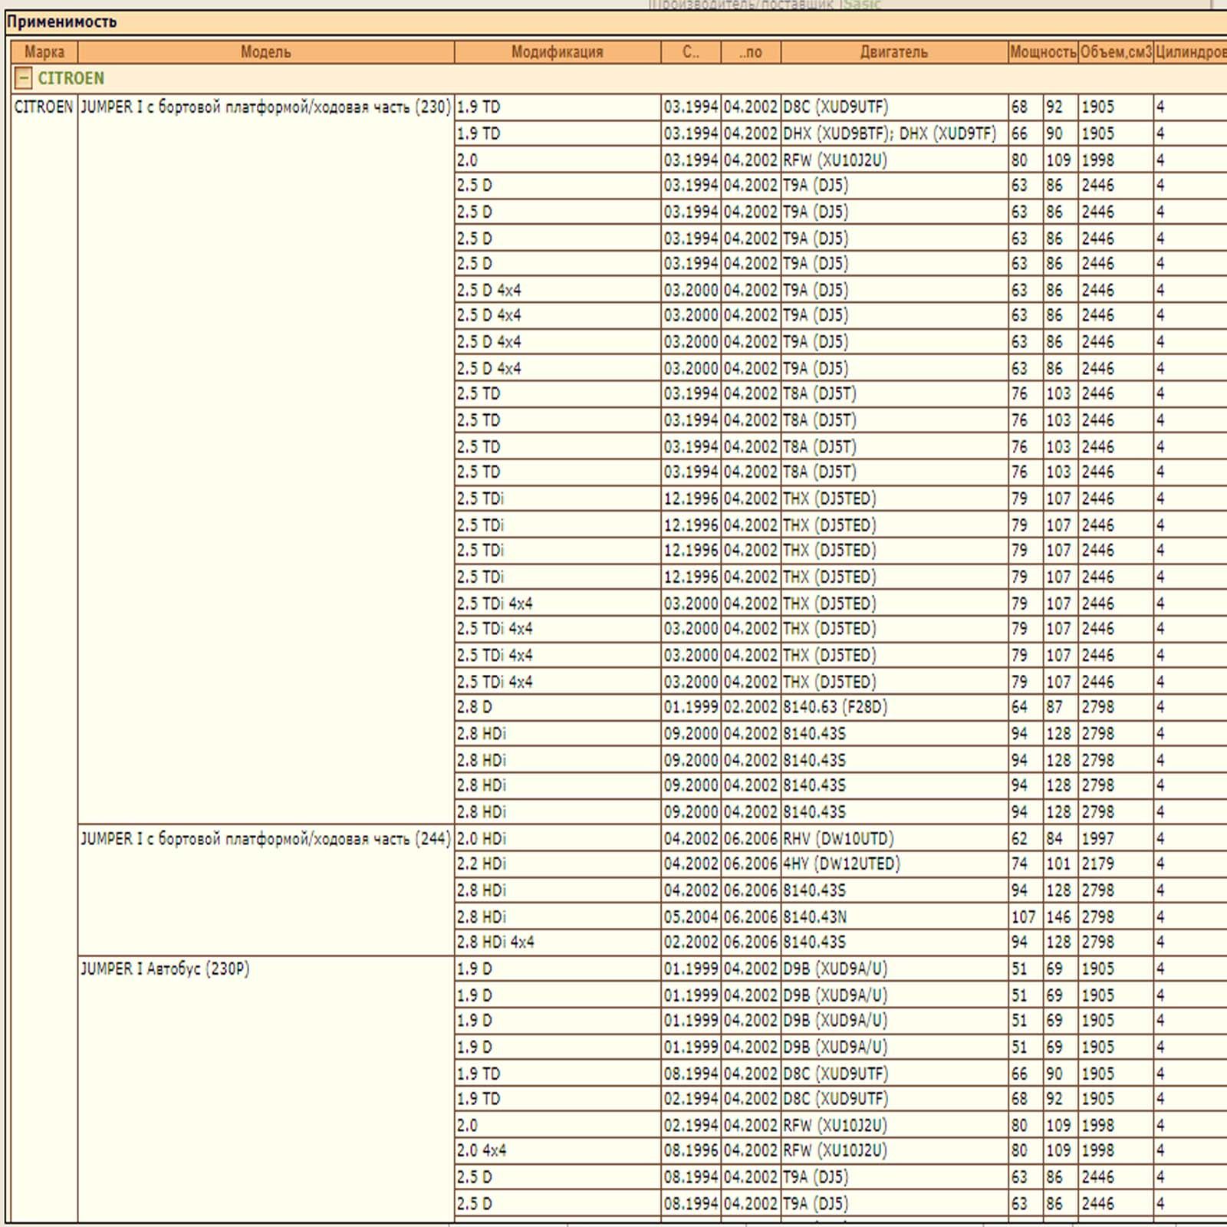Viewport: 1227px width, 1227px height.
Task: Select model 'JUMPER I с бортовой платформой/ходовая часть (244)'
Action: click(x=265, y=838)
